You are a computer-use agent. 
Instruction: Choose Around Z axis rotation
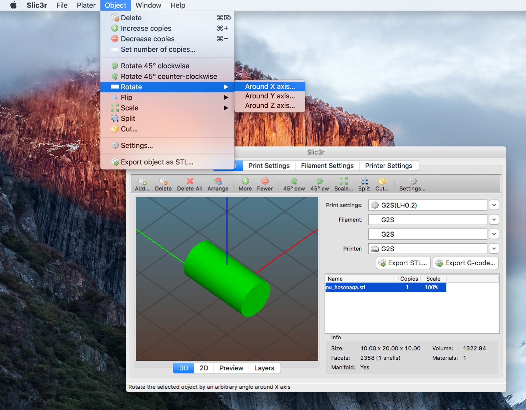(x=270, y=106)
